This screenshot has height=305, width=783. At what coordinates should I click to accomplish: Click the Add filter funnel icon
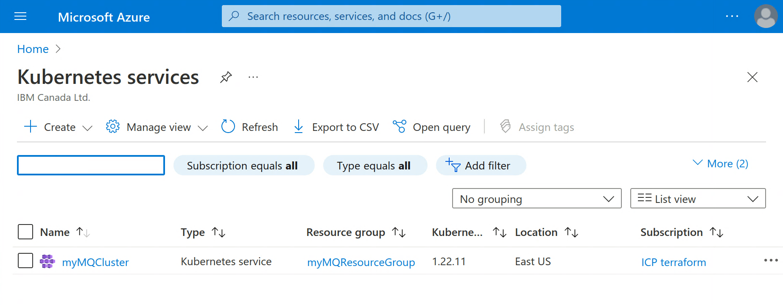(x=453, y=165)
